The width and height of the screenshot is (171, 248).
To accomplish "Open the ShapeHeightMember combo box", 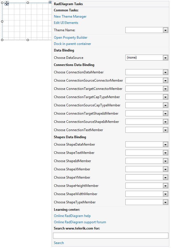I will pyautogui.click(x=166, y=185).
